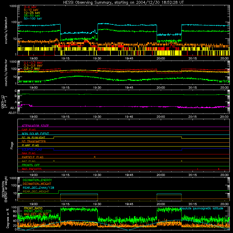Viewport: 233px width, 233px height.
Task: Click the first BAD_PACKETS spike near 20:17
Action: [x=197, y=169]
